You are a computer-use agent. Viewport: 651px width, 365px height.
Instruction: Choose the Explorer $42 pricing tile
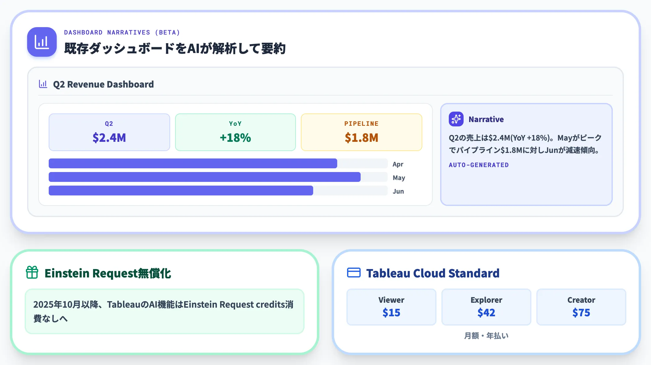[x=486, y=307]
